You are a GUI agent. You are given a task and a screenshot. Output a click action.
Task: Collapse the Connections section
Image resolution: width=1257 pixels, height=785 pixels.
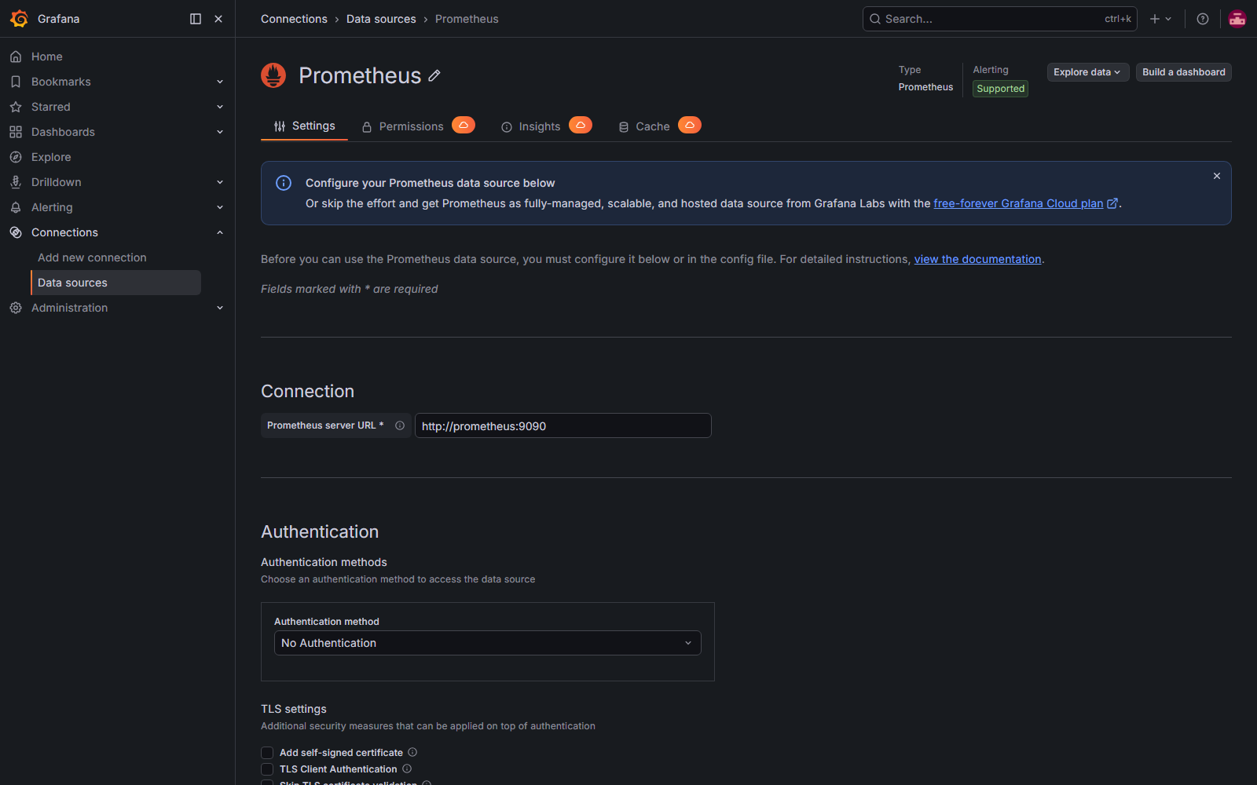pyautogui.click(x=220, y=232)
